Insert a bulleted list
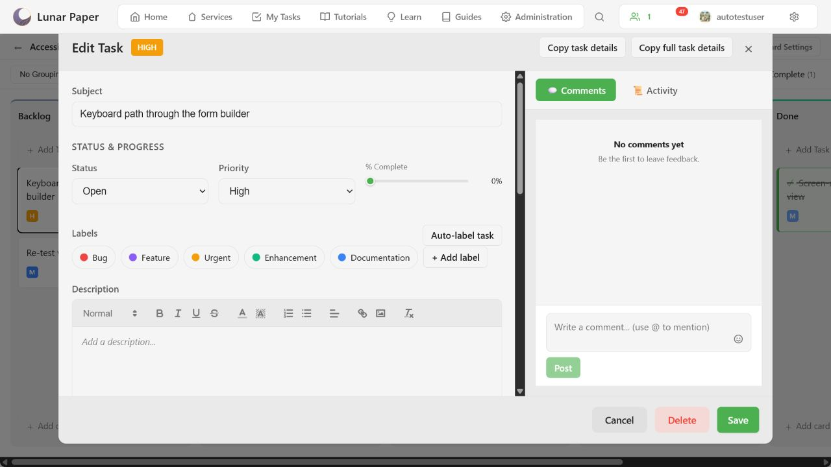The height and width of the screenshot is (467, 831). pos(306,313)
